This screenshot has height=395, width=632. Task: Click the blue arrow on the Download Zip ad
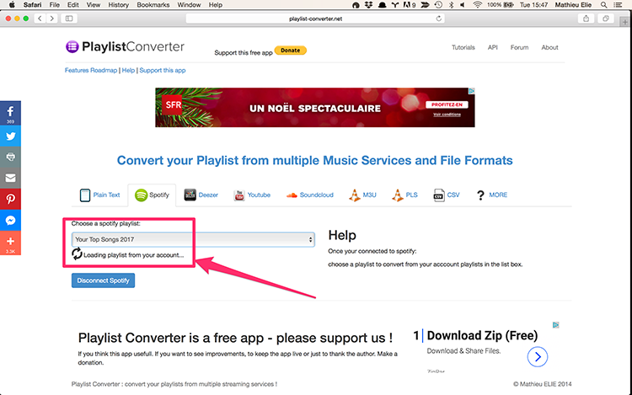click(x=538, y=356)
